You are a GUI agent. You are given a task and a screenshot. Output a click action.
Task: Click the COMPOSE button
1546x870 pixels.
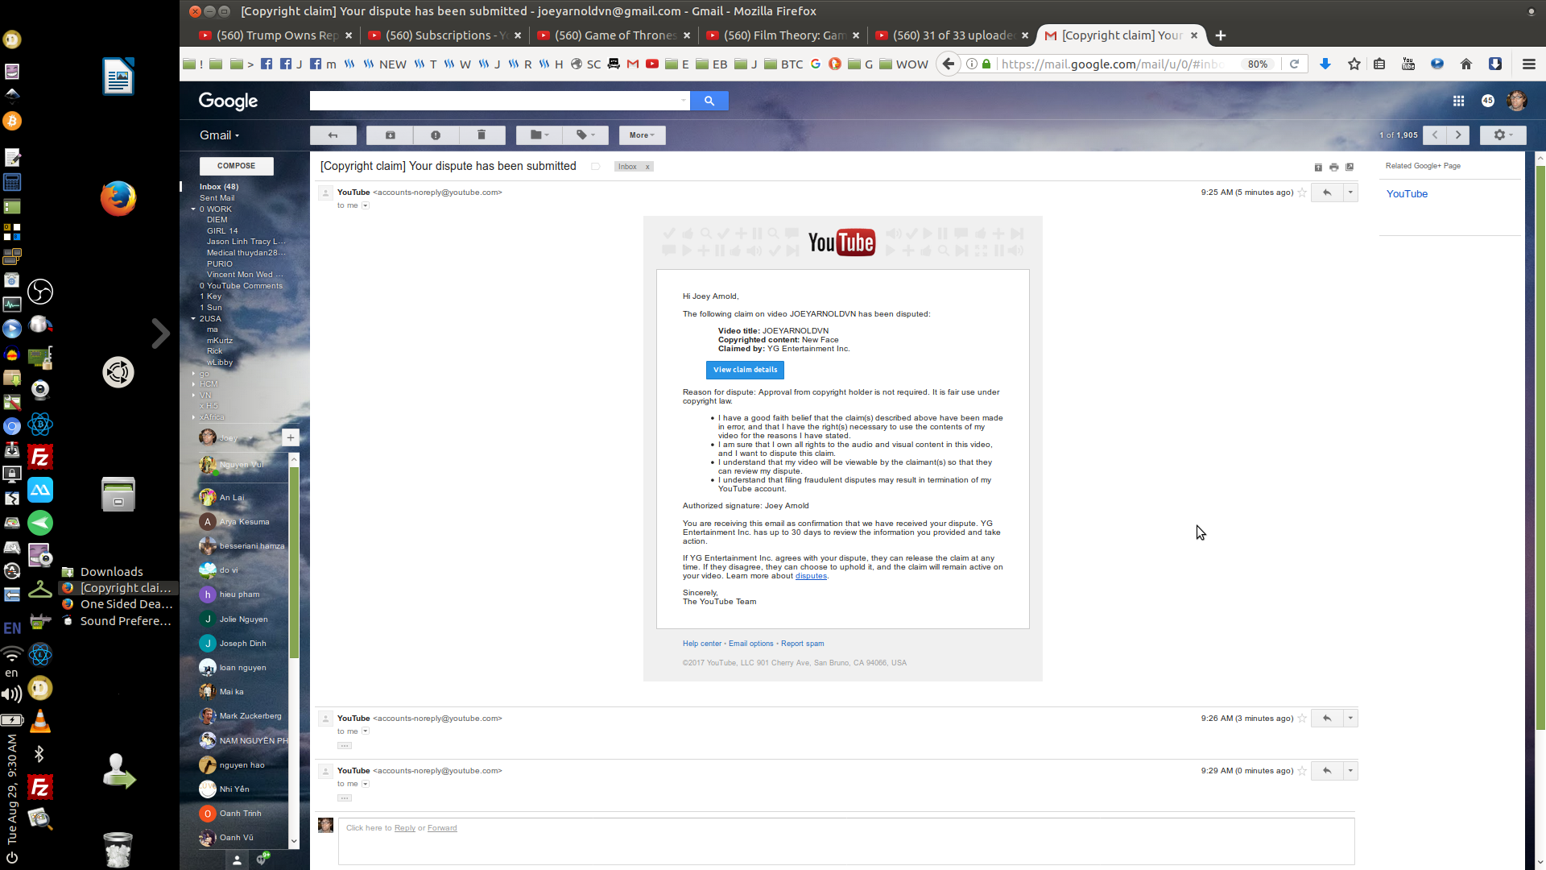236,166
